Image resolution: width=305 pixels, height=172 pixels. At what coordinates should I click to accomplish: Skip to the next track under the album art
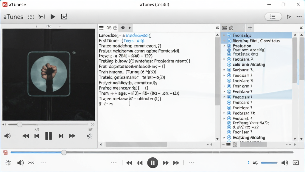[61, 136]
